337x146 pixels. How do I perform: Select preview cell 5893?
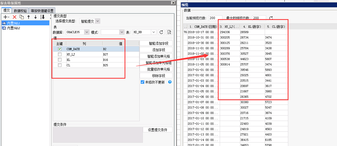coord(276,70)
